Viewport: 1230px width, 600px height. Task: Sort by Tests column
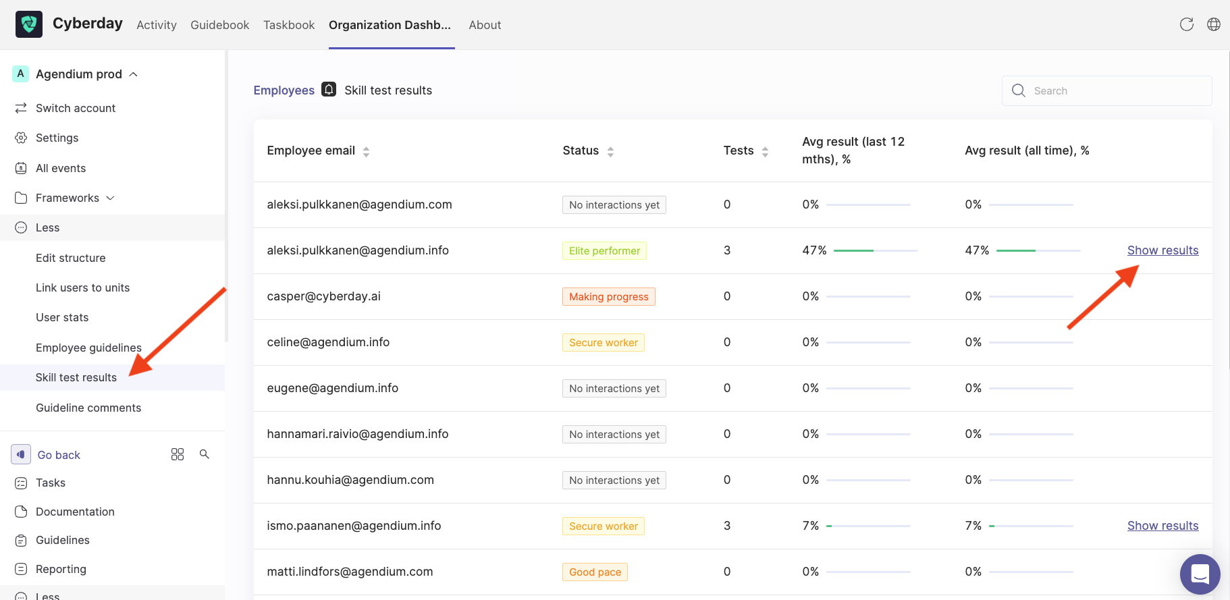pyautogui.click(x=765, y=151)
